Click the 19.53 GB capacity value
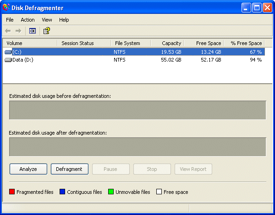 click(171, 52)
